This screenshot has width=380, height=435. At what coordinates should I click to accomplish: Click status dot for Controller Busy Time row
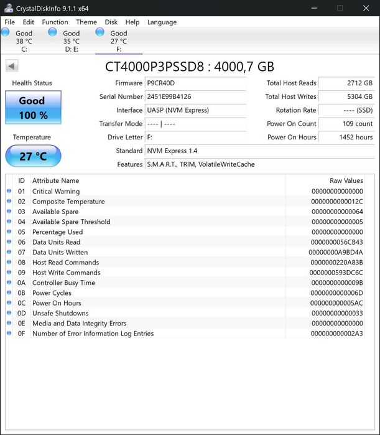(9, 283)
